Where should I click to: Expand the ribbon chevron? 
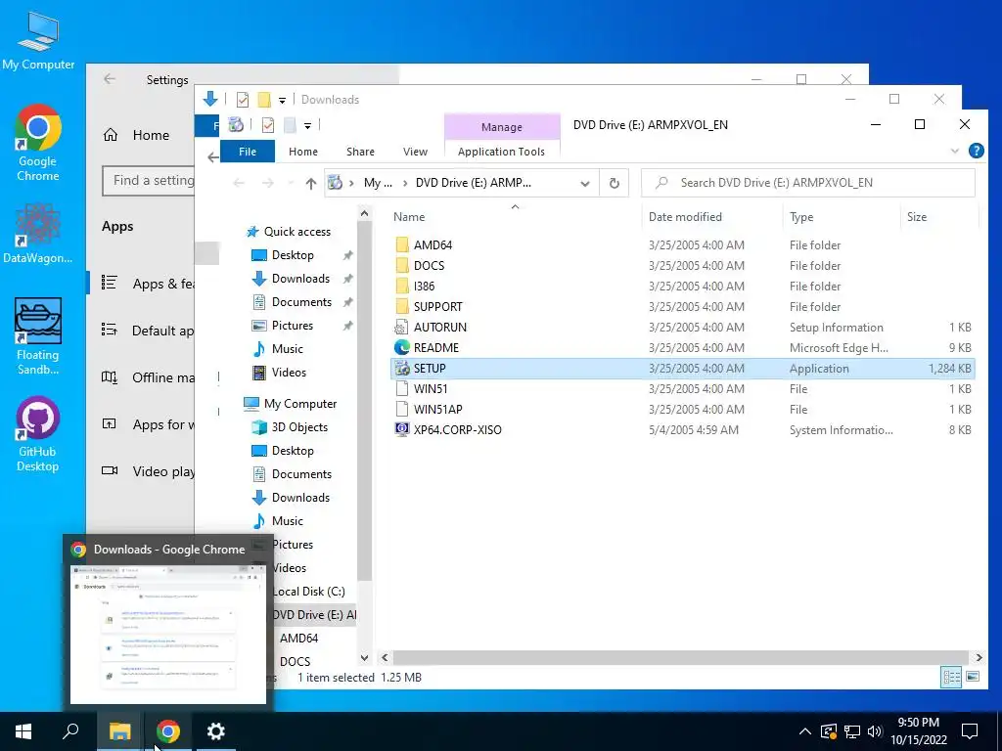[955, 152]
